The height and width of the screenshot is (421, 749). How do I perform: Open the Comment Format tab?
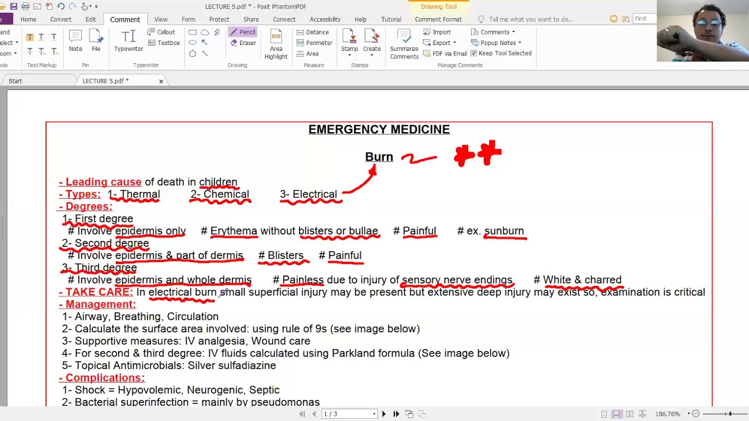[438, 19]
